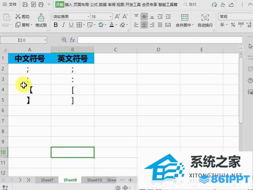The image size is (253, 190).
Task: Open the borders dropdown arrow
Action: tap(84, 25)
